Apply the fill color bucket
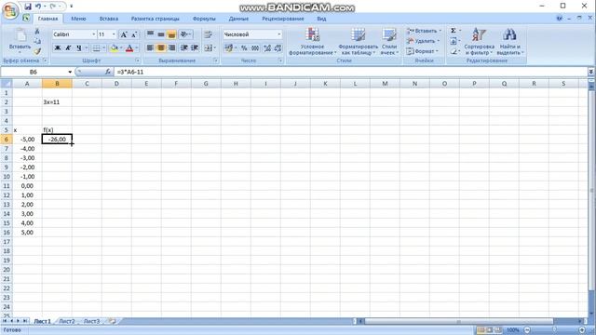 [114, 47]
